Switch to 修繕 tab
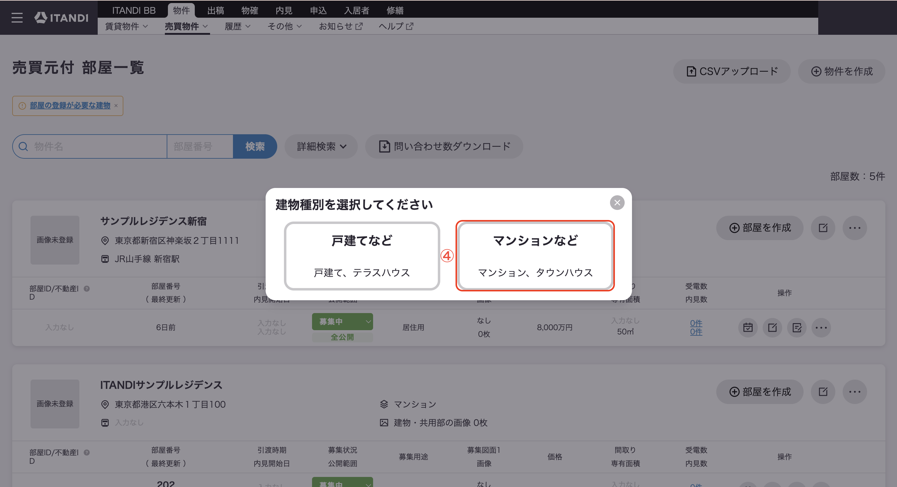This screenshot has width=897, height=487. click(395, 10)
